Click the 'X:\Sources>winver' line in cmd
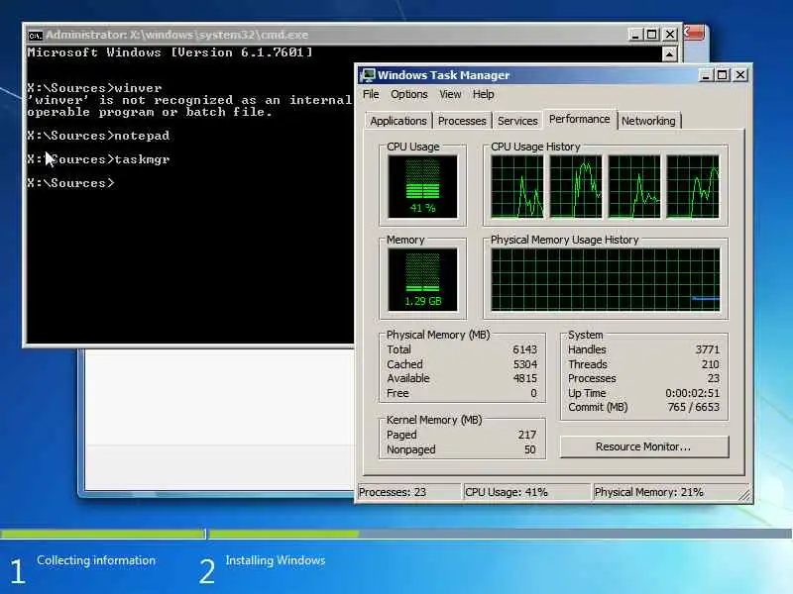Screen dimensions: 793x594 (x=94, y=88)
